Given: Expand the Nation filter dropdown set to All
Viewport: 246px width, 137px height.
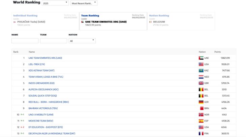Looking at the screenshot, I should (x=82, y=41).
